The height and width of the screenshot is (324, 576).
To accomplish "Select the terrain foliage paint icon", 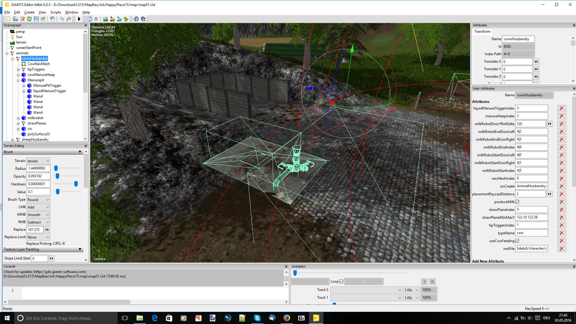I will 126,19.
